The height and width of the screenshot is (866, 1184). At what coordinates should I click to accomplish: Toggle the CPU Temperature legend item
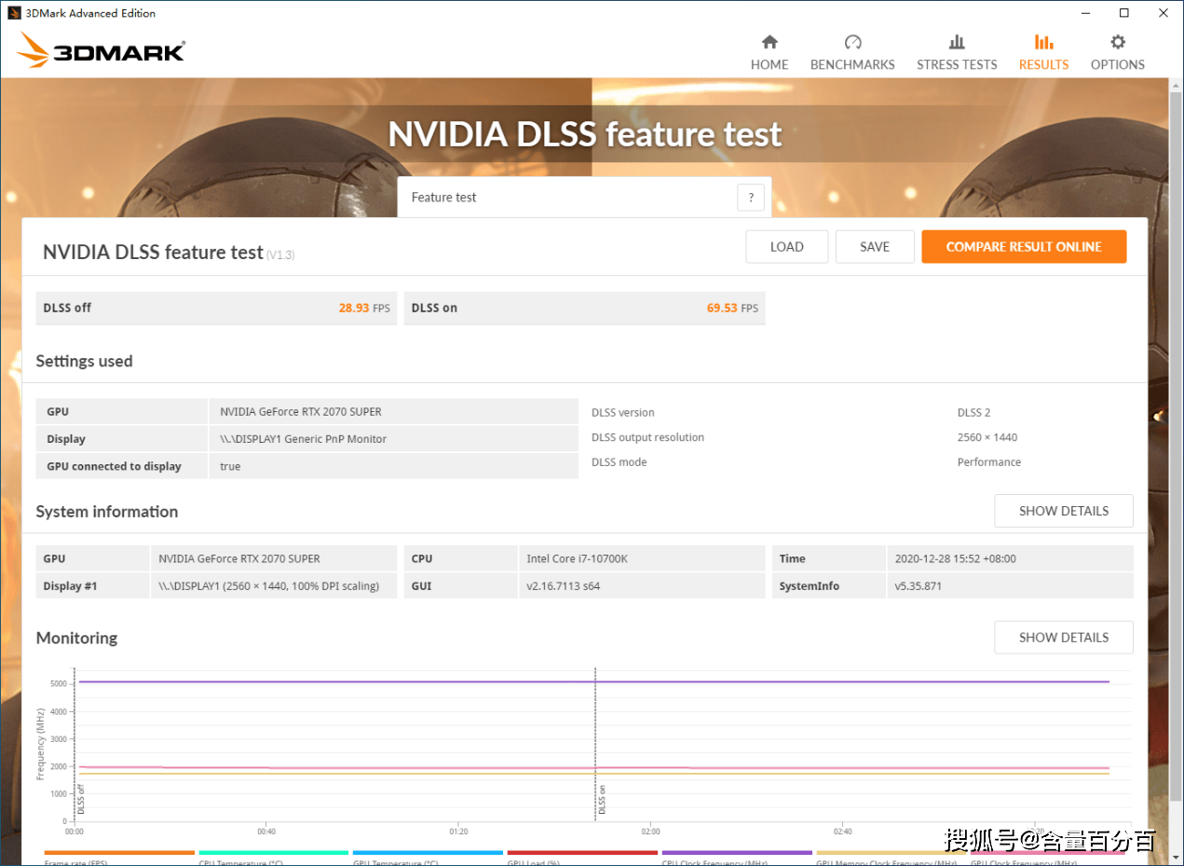[x=274, y=859]
